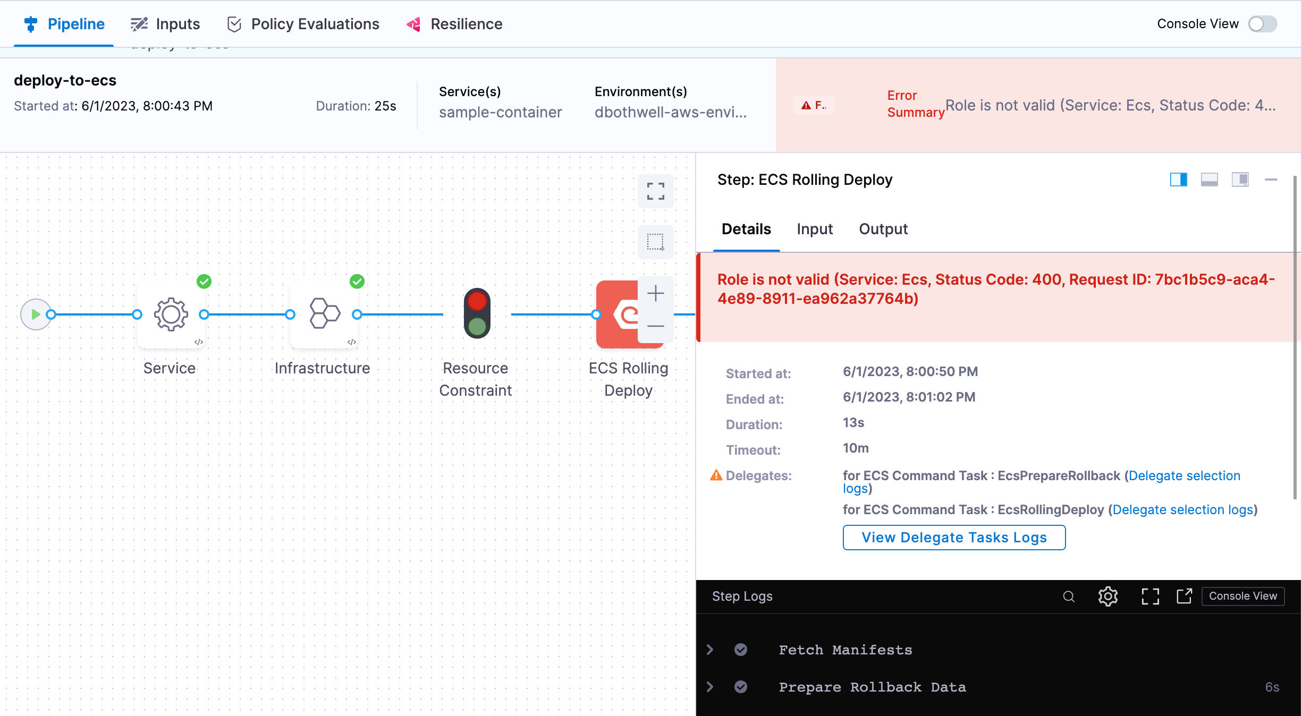
Task: Minimize the step details panel
Action: pos(1271,180)
